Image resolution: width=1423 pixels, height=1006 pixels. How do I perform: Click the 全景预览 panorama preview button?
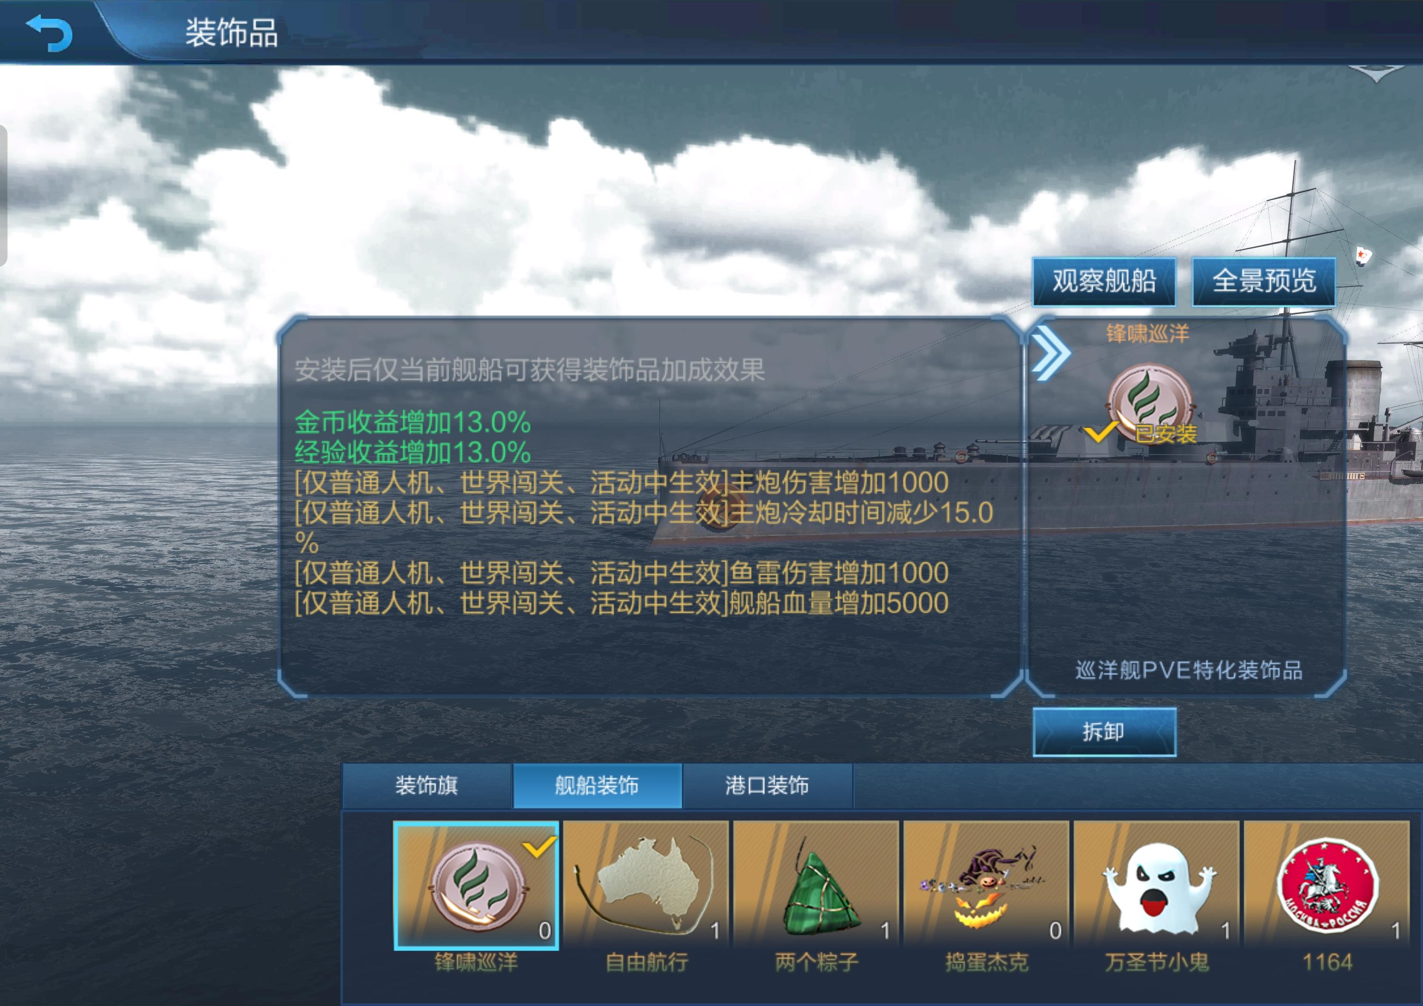tap(1264, 281)
